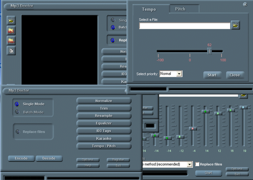This screenshot has height=180, width=253.
Task: Click Start in equalizer window
Action: (208, 173)
